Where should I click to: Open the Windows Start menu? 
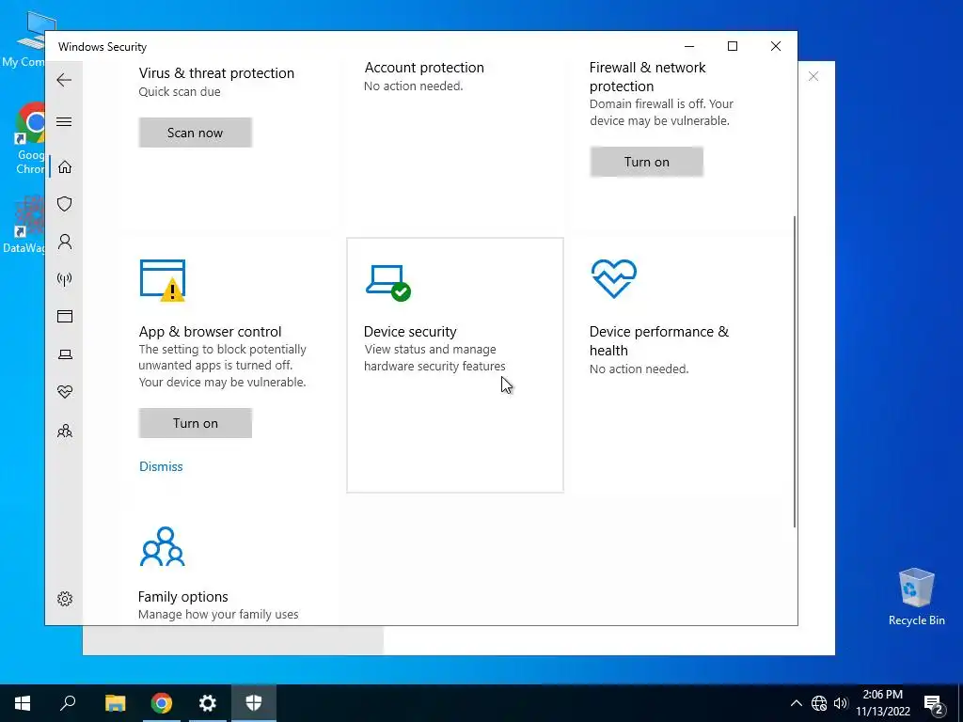23,703
